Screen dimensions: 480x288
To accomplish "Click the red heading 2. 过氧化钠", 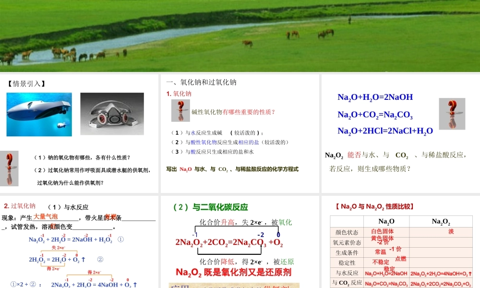I will pos(20,206).
